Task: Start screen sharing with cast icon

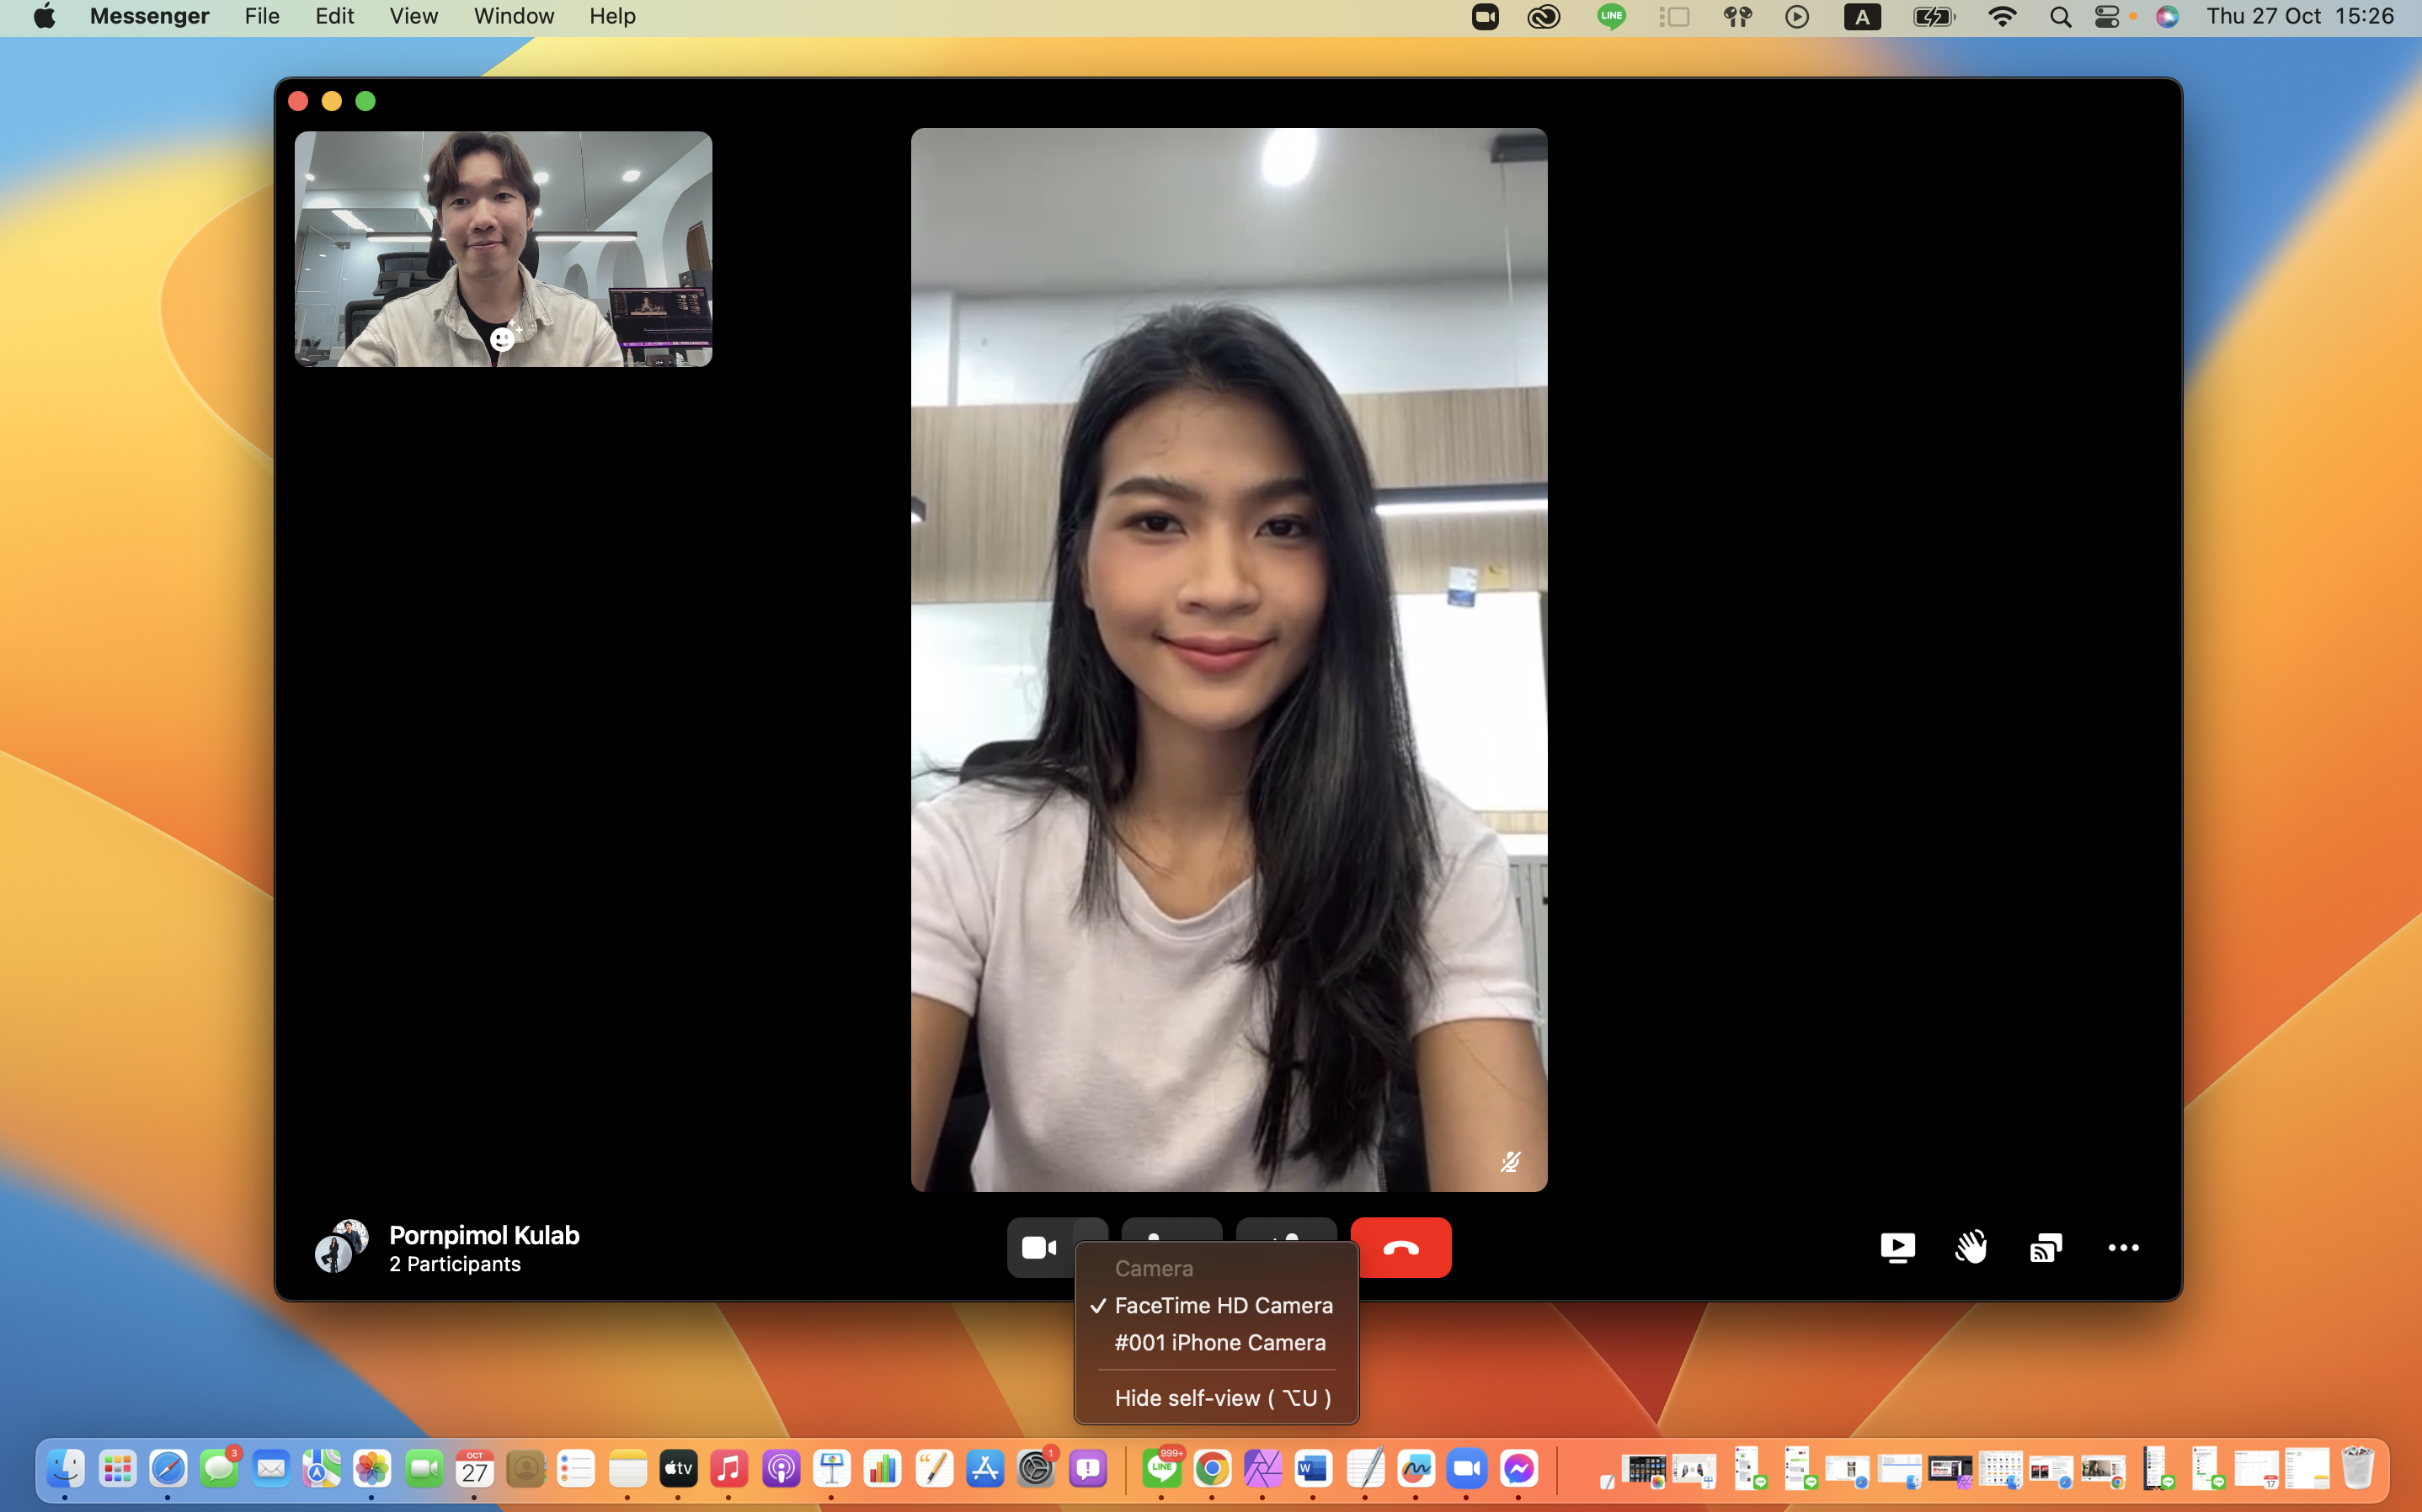Action: pyautogui.click(x=2045, y=1247)
